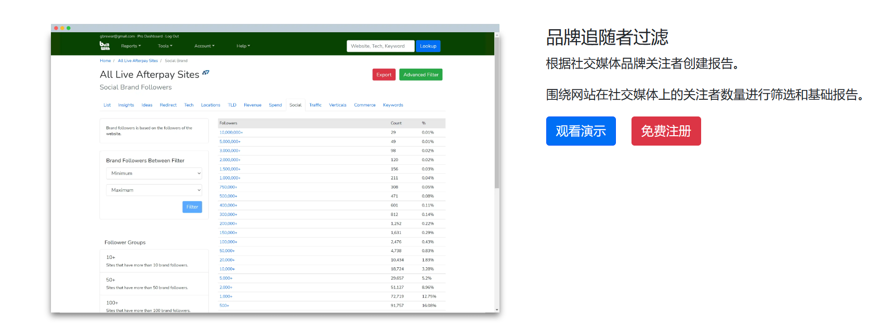Switch to the Insights tab
The height and width of the screenshot is (325, 895).
tap(126, 105)
